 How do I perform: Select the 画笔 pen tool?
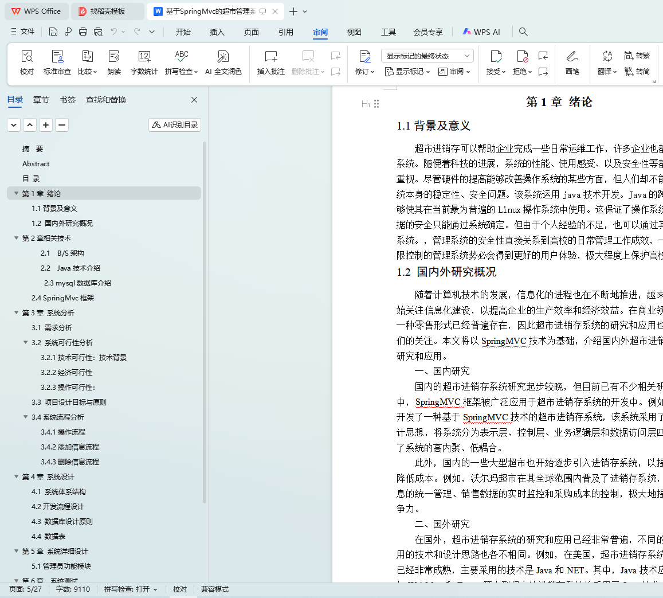[572, 62]
